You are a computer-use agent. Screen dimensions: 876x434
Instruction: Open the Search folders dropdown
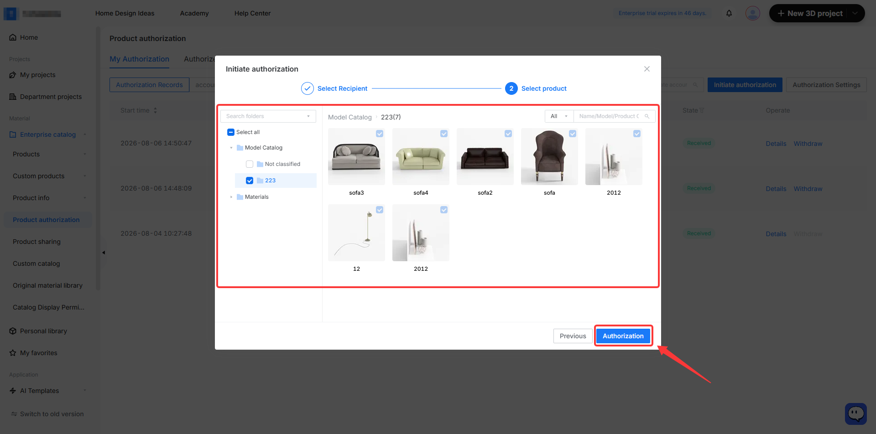[x=268, y=116]
